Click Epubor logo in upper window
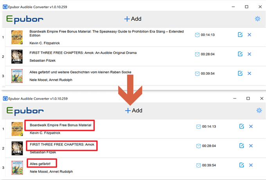The width and height of the screenshot is (266, 180). 25,19
